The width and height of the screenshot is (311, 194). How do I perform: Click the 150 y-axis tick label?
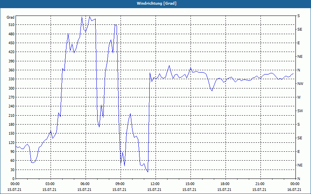(x=12, y=133)
